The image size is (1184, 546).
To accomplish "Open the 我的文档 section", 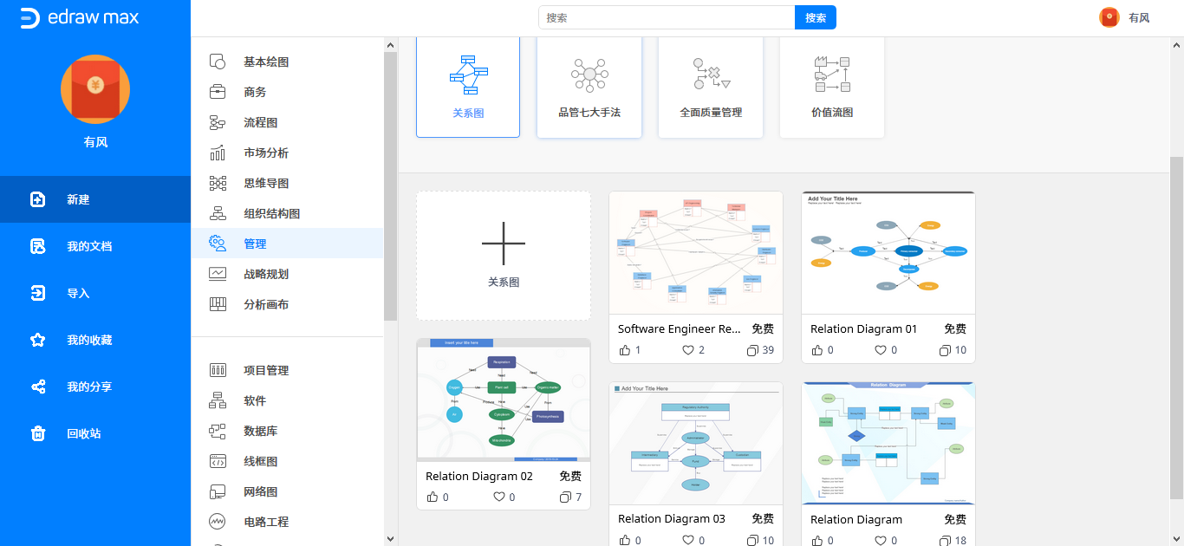I will click(89, 246).
